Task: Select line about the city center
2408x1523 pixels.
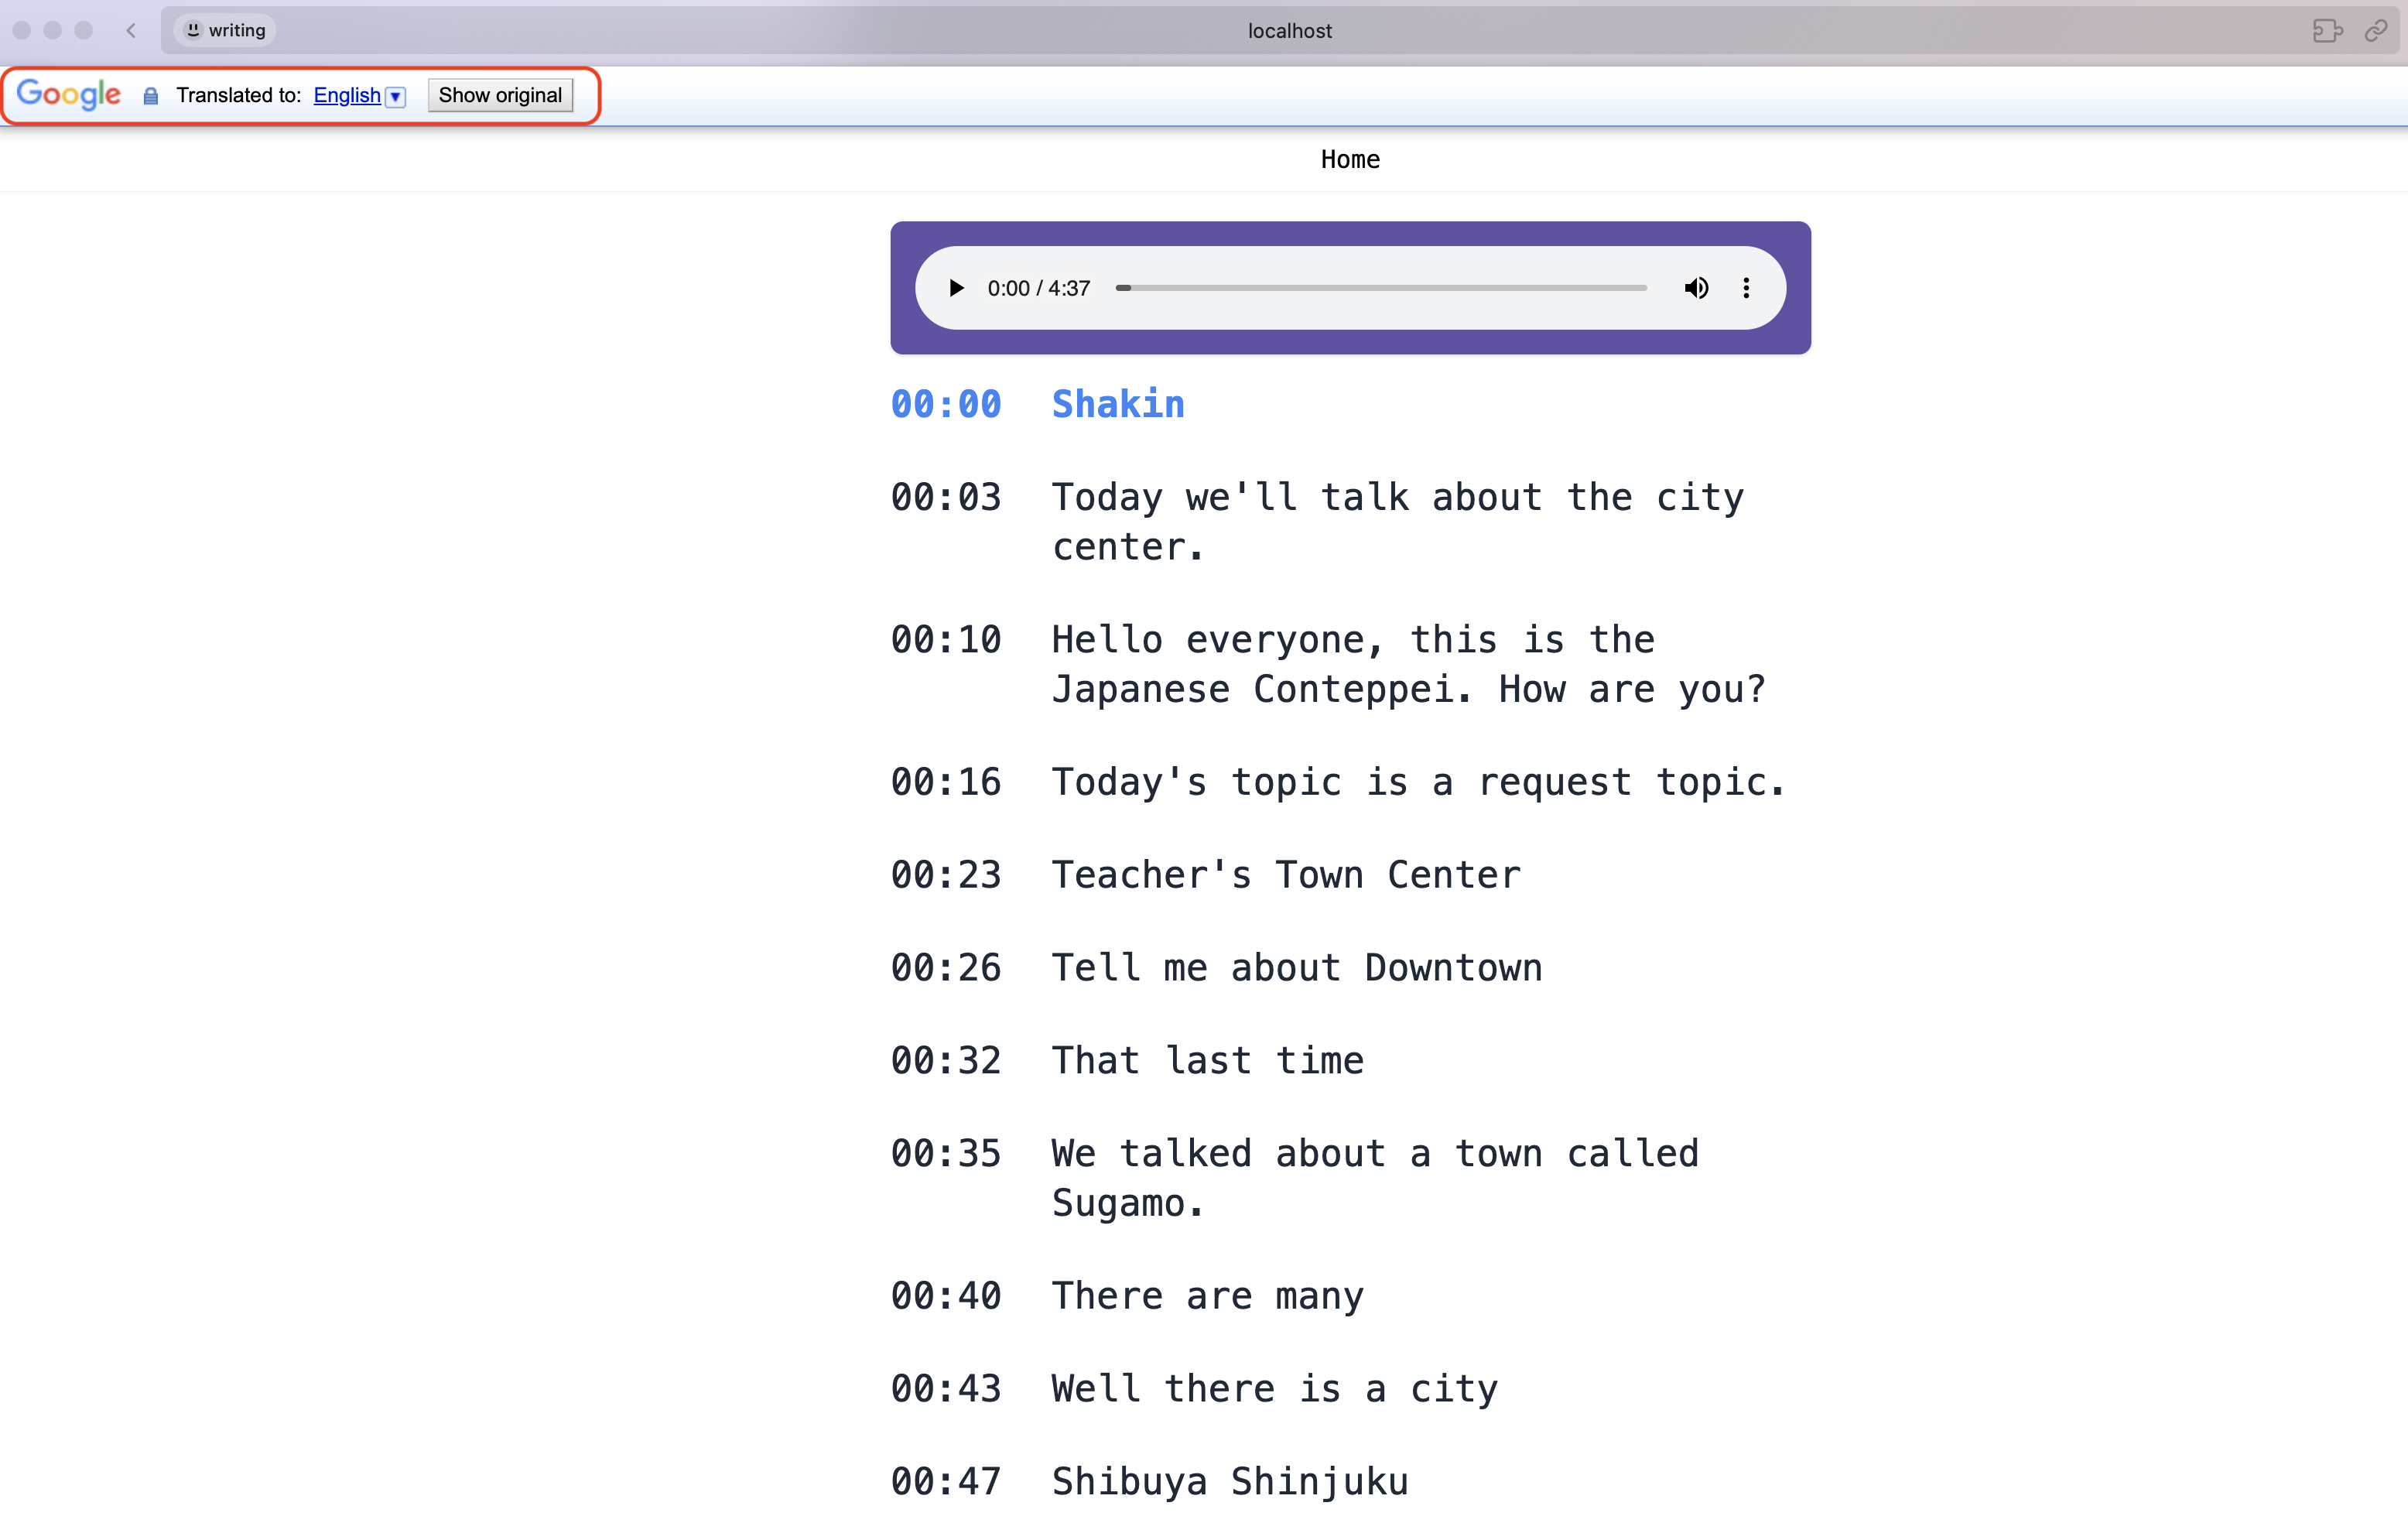Action: click(x=1398, y=522)
